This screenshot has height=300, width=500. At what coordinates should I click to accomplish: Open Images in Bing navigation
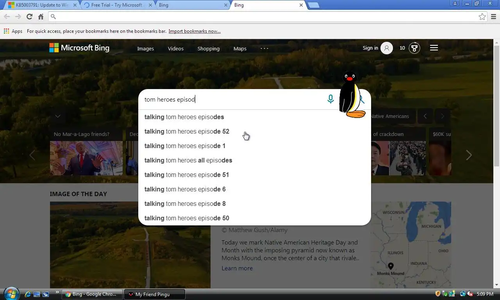[x=145, y=48]
